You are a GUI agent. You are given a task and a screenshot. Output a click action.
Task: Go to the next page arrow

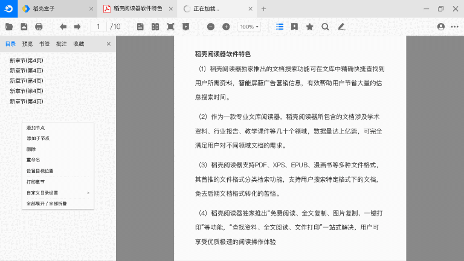pos(77,27)
